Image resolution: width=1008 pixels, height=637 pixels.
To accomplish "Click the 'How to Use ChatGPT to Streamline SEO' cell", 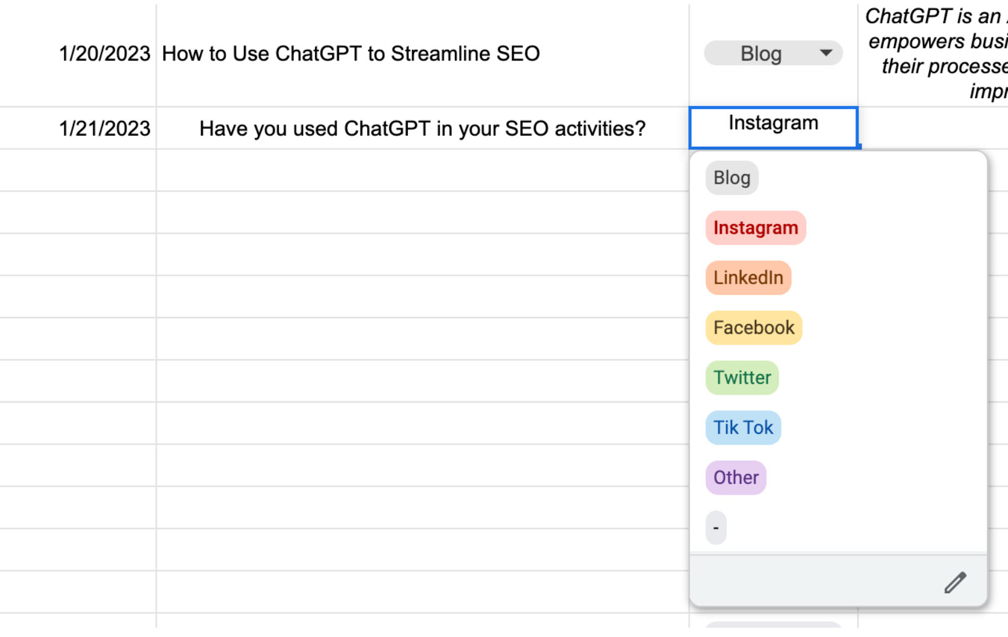I will pos(423,54).
